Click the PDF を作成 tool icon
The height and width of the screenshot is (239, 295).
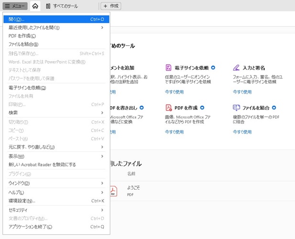pyautogui.click(x=169, y=108)
